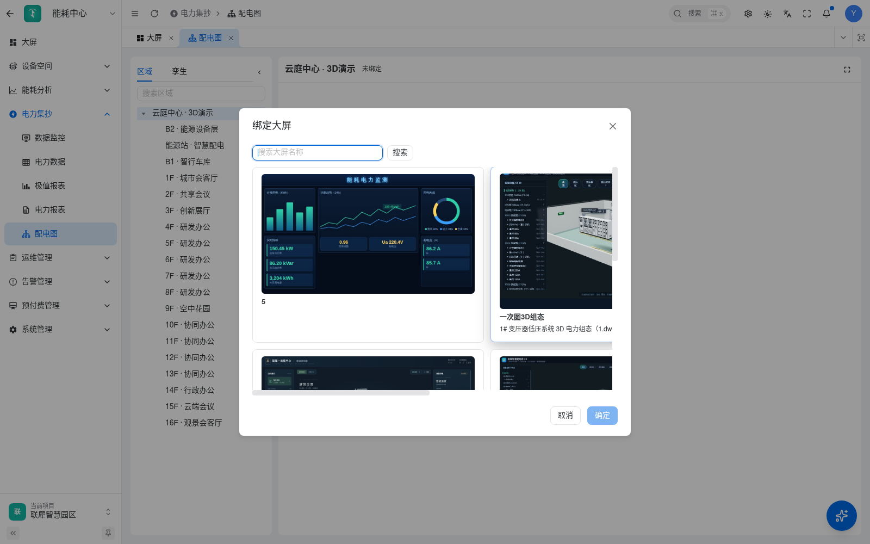Collapse sidebar with double-chevron icon
This screenshot has height=544, width=870.
click(x=13, y=533)
